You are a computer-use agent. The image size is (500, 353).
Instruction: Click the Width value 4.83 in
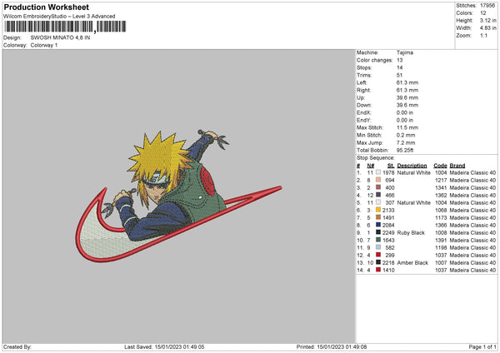coord(487,28)
